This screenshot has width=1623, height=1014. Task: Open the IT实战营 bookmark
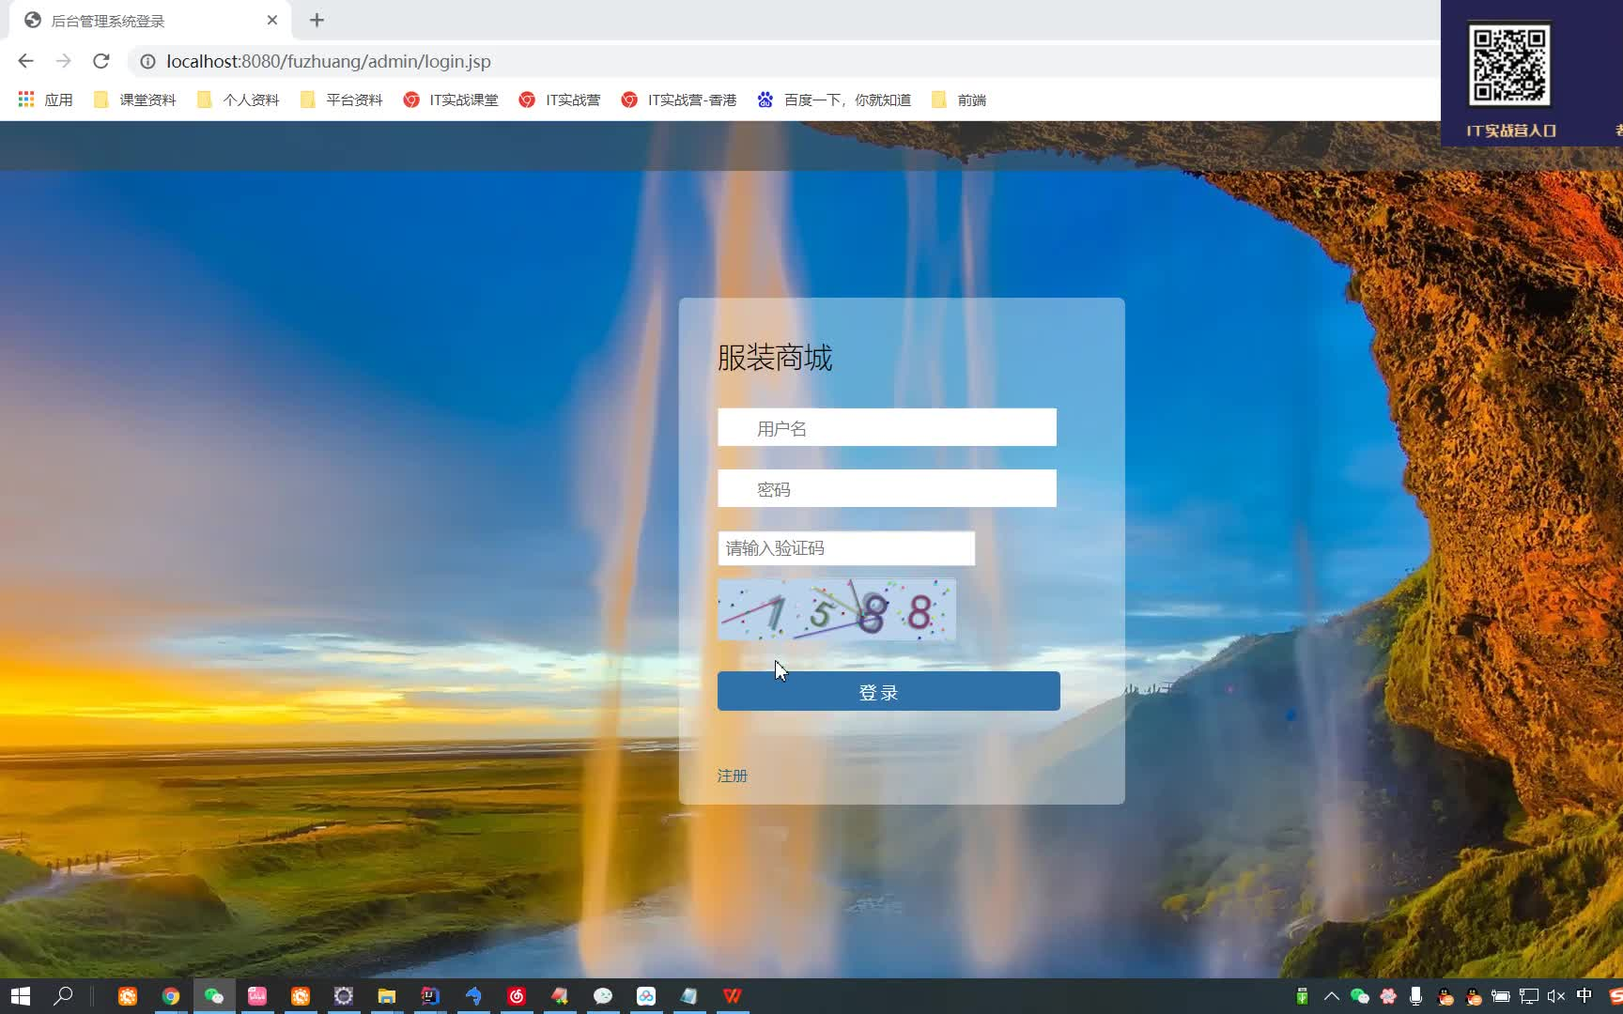pyautogui.click(x=560, y=100)
